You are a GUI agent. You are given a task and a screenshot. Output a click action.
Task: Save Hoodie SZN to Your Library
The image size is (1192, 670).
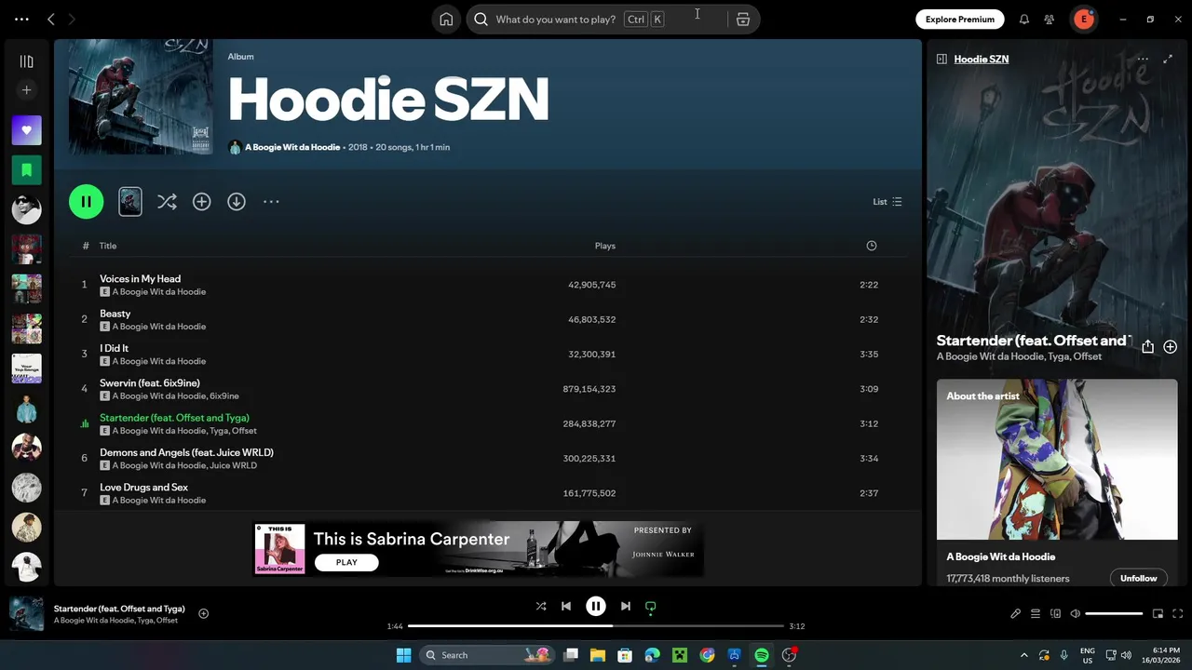click(201, 201)
